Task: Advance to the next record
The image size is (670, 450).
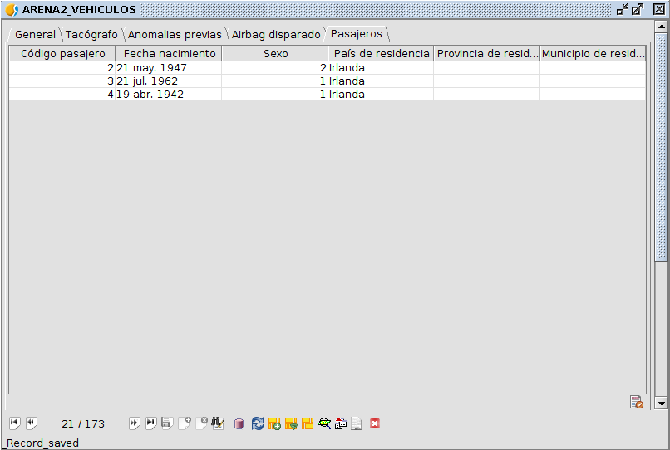Action: click(134, 423)
